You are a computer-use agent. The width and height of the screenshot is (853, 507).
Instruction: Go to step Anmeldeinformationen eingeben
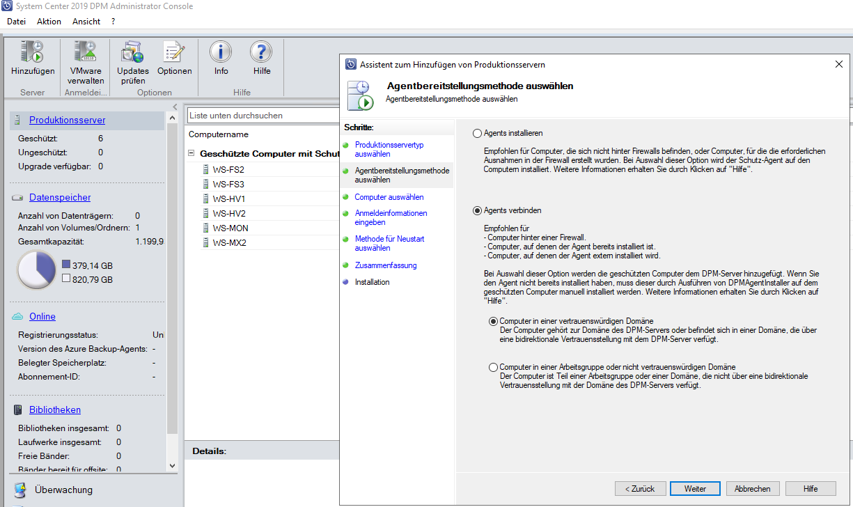coord(391,218)
